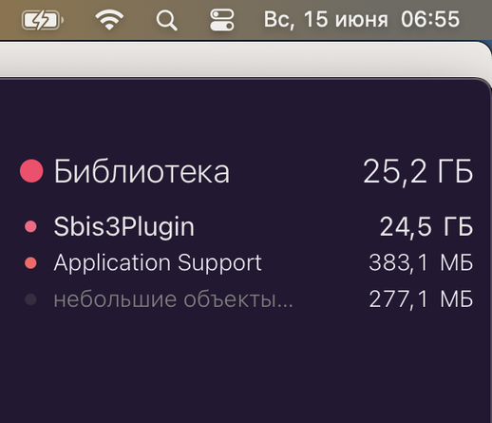
Task: Click the gray dot beside небольшие объекты
Action: click(x=30, y=299)
